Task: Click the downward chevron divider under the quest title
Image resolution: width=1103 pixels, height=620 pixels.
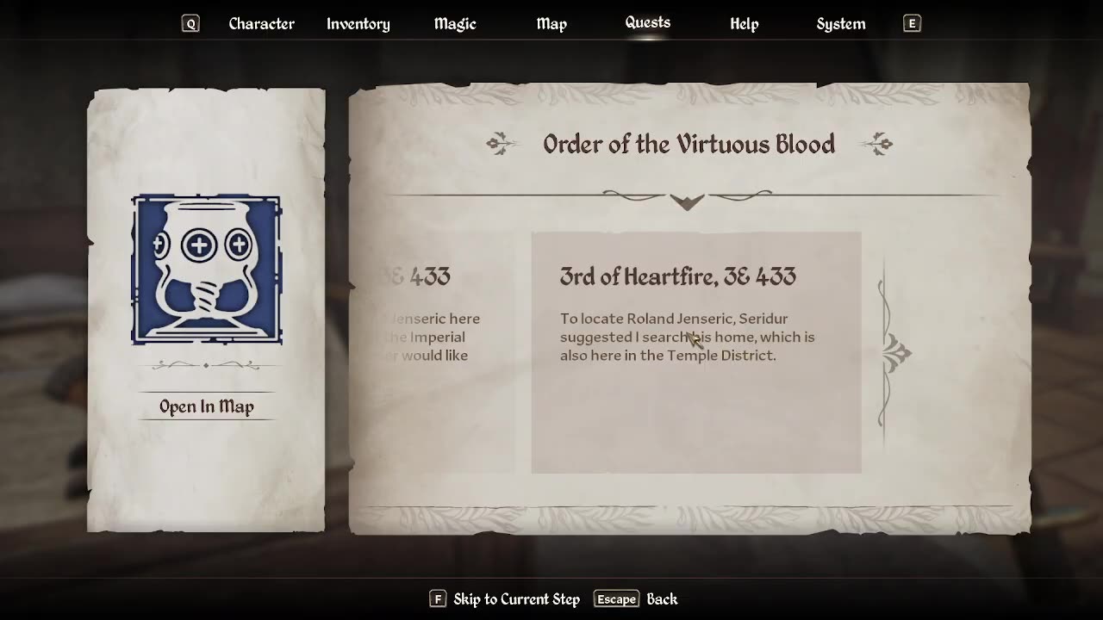Action: tap(687, 200)
